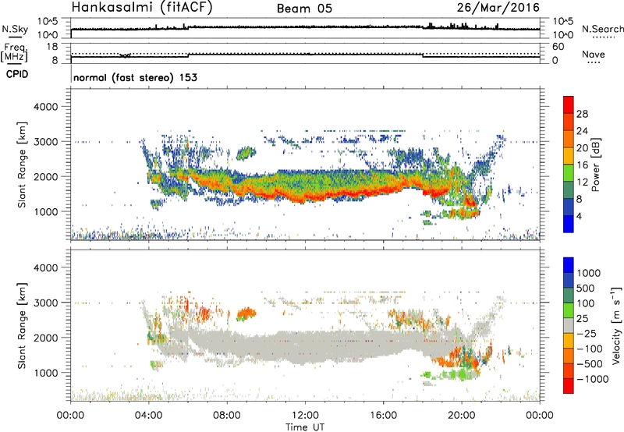Click the '18' frequency axis tick label

(x=52, y=47)
